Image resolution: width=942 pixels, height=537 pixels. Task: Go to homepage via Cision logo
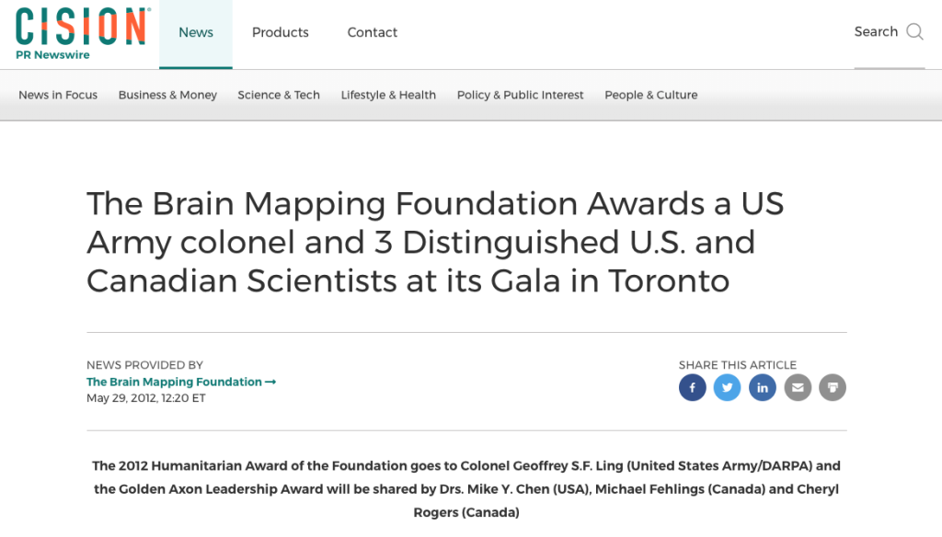83,27
